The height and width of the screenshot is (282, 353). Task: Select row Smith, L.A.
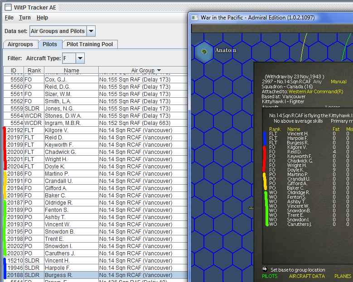[96, 101]
